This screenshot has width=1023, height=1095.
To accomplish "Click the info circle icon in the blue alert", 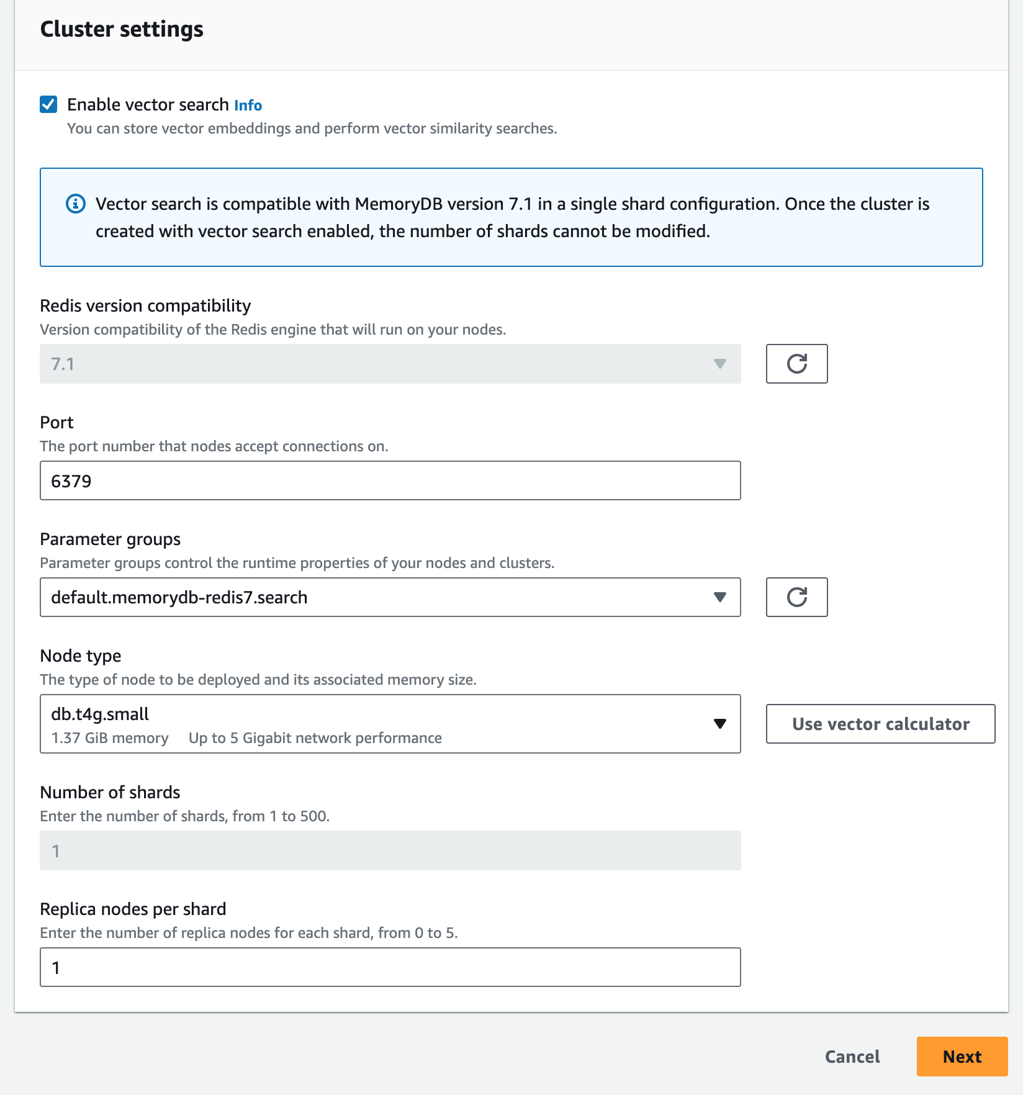I will coord(76,204).
